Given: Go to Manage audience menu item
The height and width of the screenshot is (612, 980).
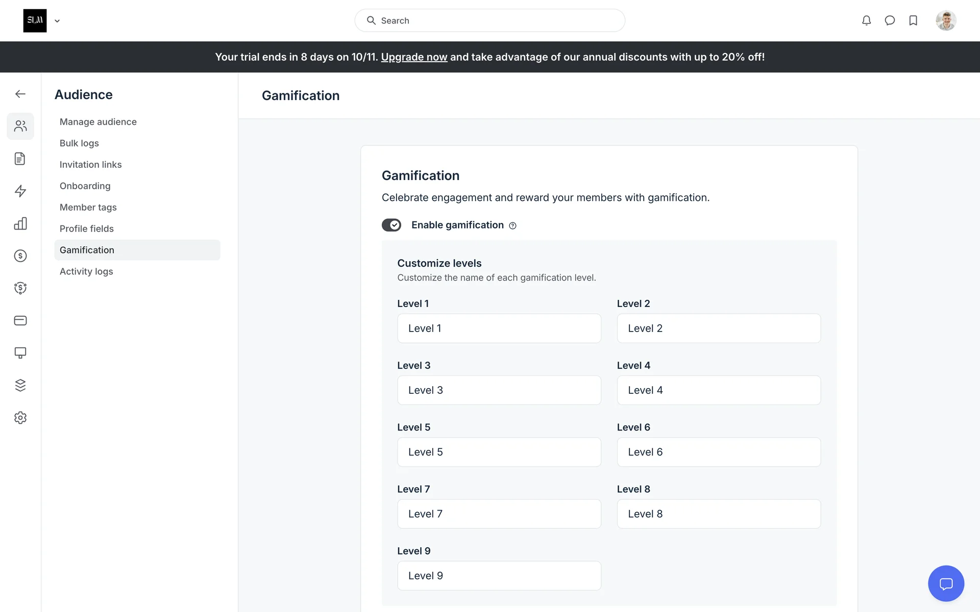Looking at the screenshot, I should [98, 122].
